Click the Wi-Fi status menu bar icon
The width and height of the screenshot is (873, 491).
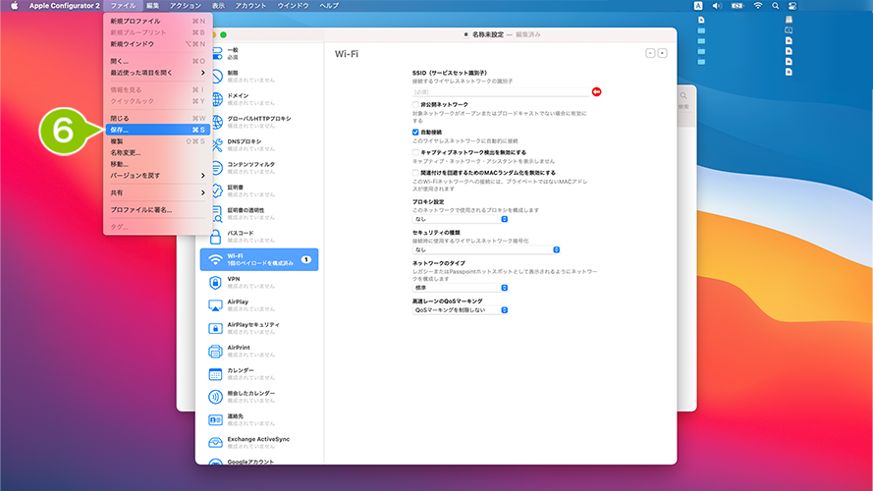758,6
